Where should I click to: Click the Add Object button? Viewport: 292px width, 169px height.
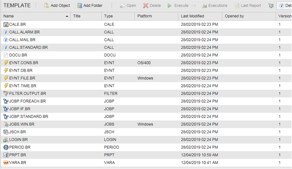57,6
